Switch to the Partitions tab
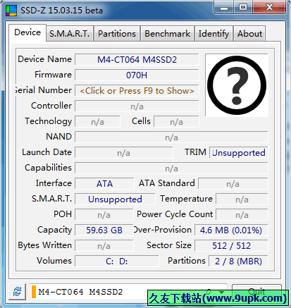The height and width of the screenshot is (308, 291). click(117, 34)
